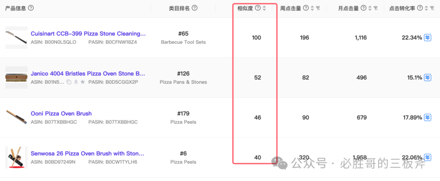Viewport: 440px width, 181px height.
Task: Click Amazon icon next to Janico ASIN
Action: click(x=76, y=82)
